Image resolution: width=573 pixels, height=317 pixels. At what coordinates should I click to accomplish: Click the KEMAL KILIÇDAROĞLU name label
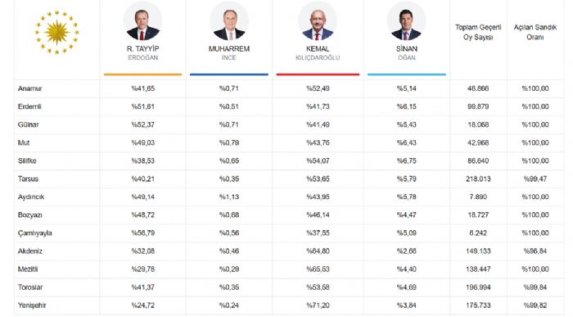click(x=318, y=52)
